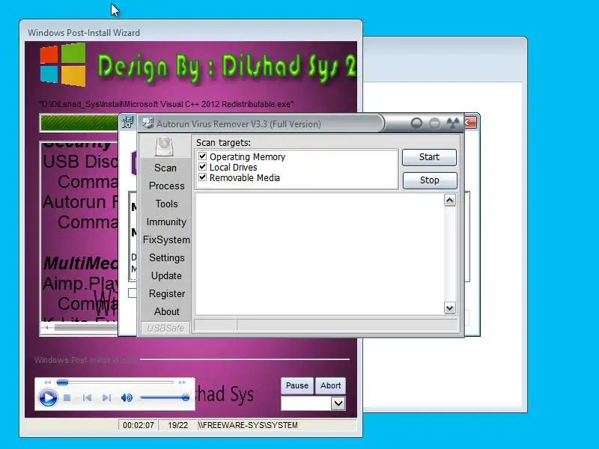Screen dimensions: 599x449
Task: Click the fast-forward arrows in media player
Action: tap(182, 382)
